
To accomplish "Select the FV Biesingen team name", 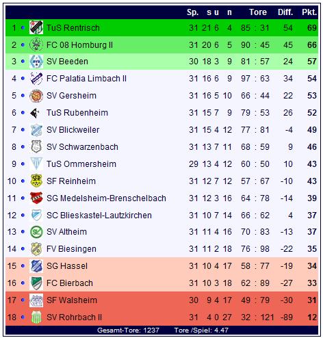I will [x=71, y=249].
